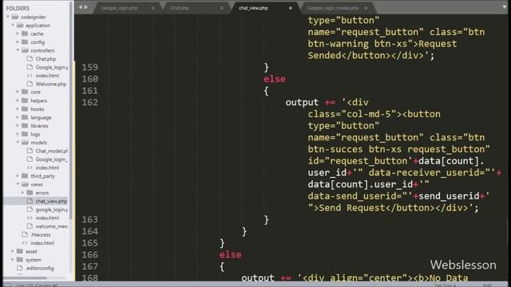The image size is (511, 287).
Task: Expand the libraries folder
Action: tap(18, 126)
